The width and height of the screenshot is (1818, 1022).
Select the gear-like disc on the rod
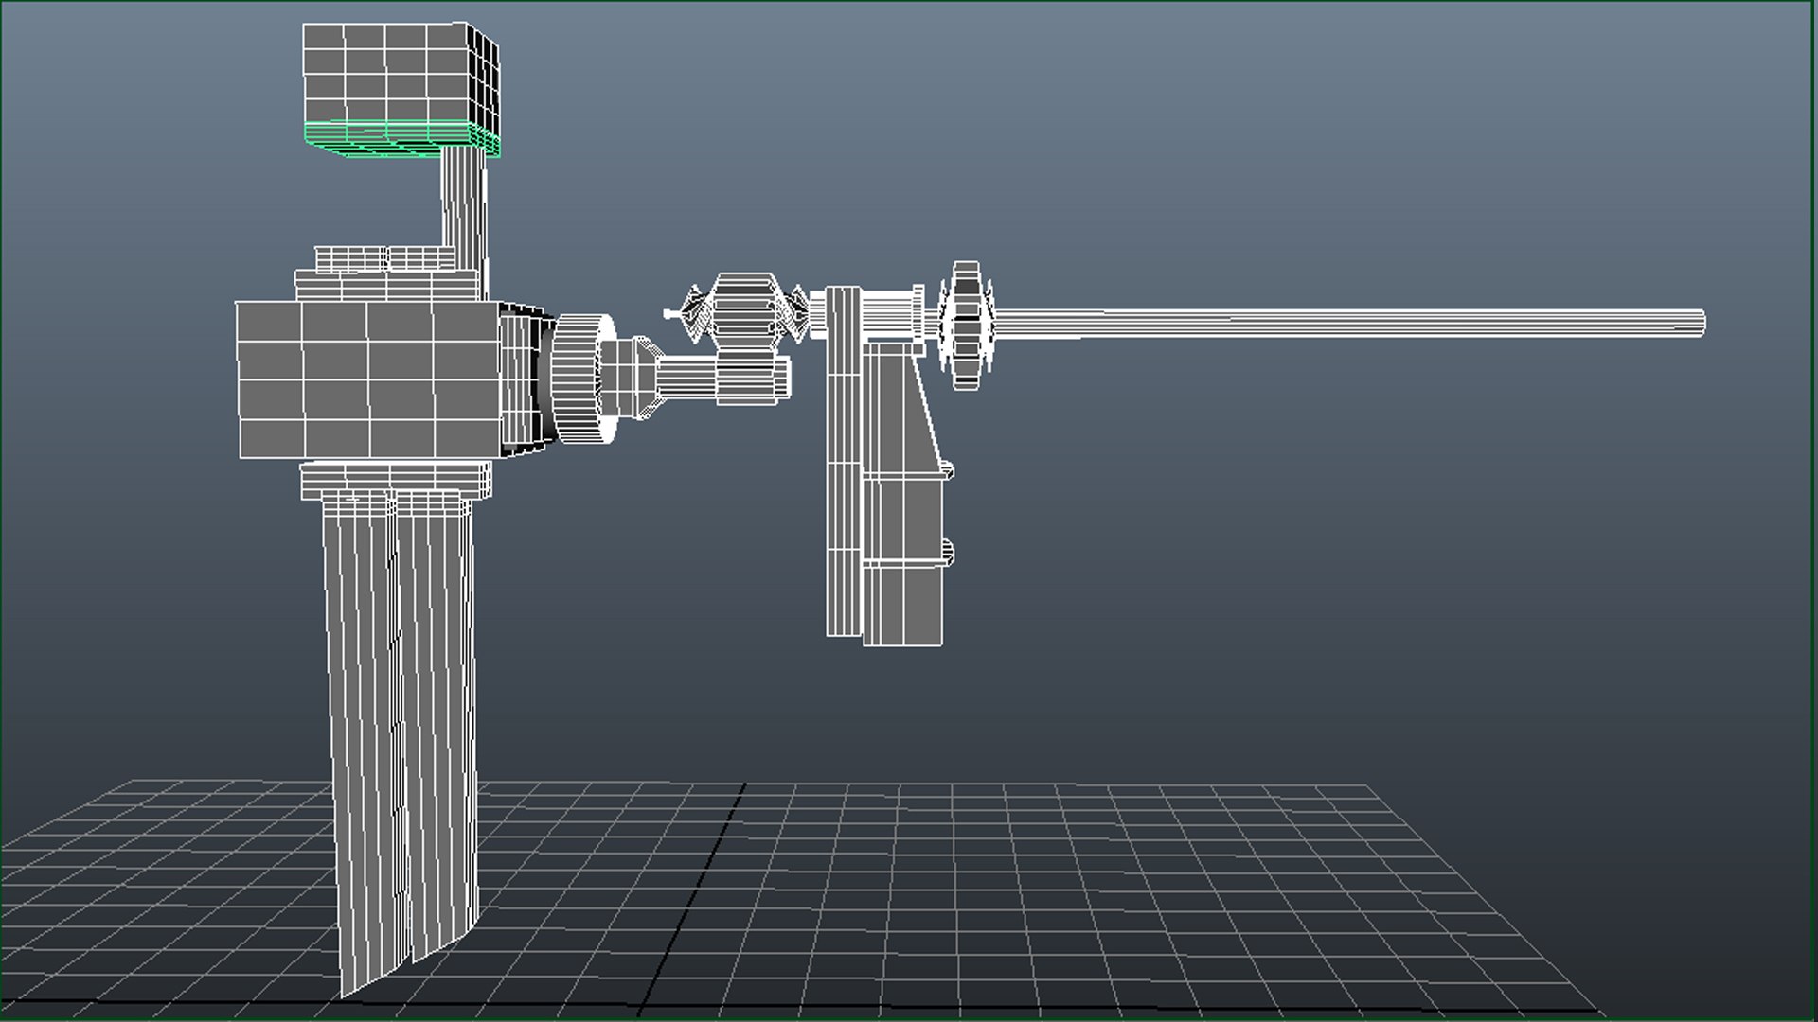[966, 325]
